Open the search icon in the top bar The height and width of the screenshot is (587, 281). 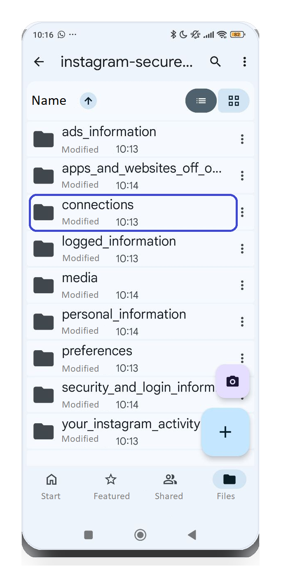215,61
